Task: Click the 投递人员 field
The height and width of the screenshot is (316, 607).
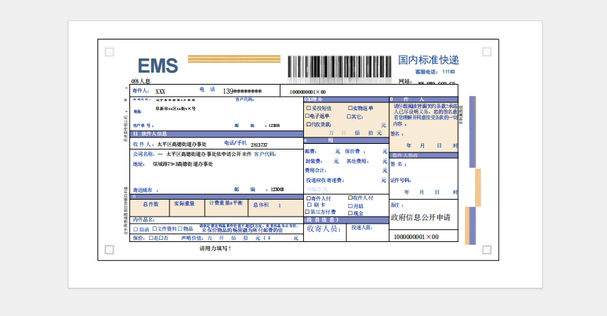Action: point(367,232)
